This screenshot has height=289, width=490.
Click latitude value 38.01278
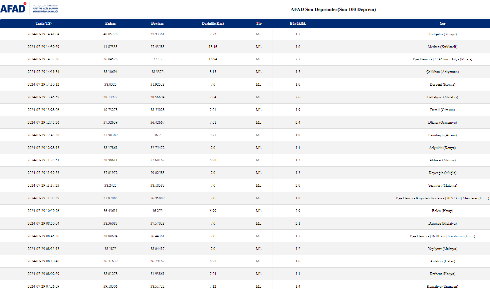111,274
